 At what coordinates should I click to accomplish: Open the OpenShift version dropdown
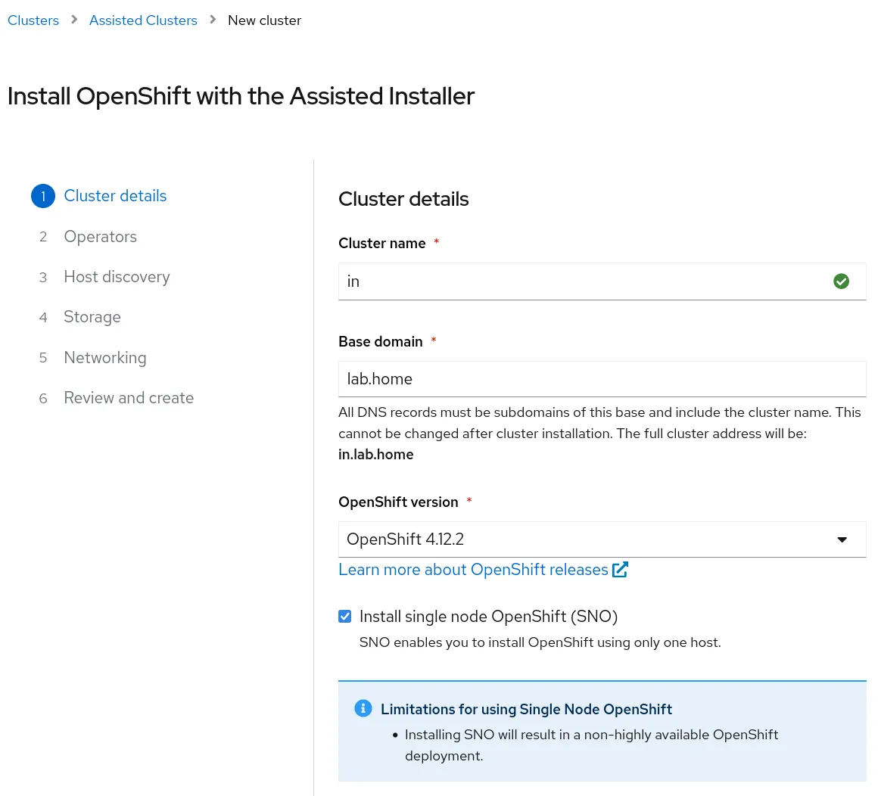pos(590,539)
